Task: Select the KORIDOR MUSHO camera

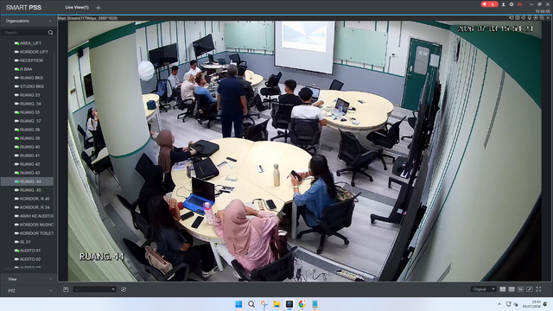Action: pos(36,225)
